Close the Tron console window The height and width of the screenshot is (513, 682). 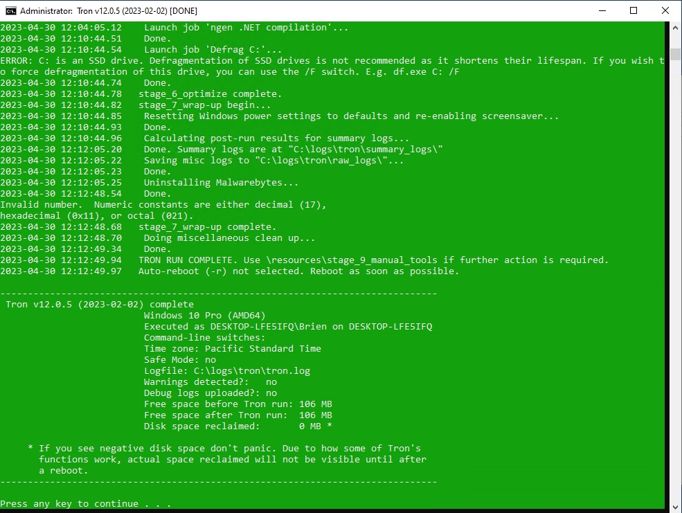[x=665, y=10]
